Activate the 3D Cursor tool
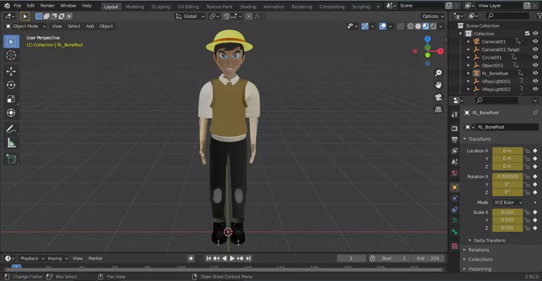This screenshot has height=281, width=542. [11, 56]
